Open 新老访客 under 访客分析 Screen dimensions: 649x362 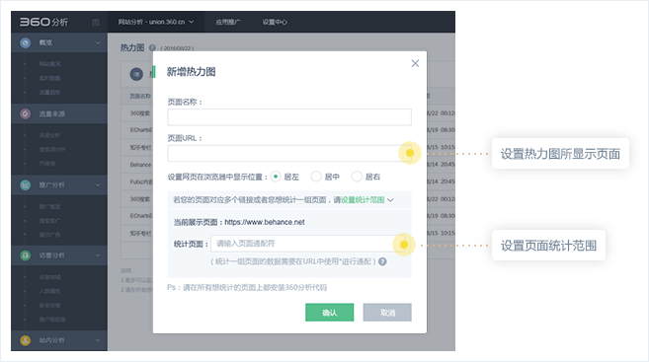pos(49,305)
